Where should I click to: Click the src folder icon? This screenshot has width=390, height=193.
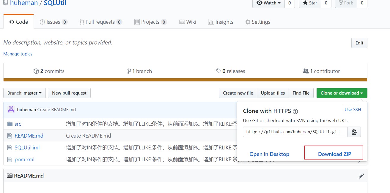coord(10,124)
